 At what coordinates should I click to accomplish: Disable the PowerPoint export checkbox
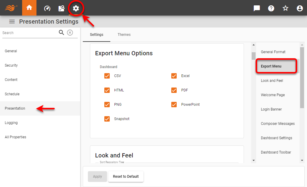tap(174, 104)
